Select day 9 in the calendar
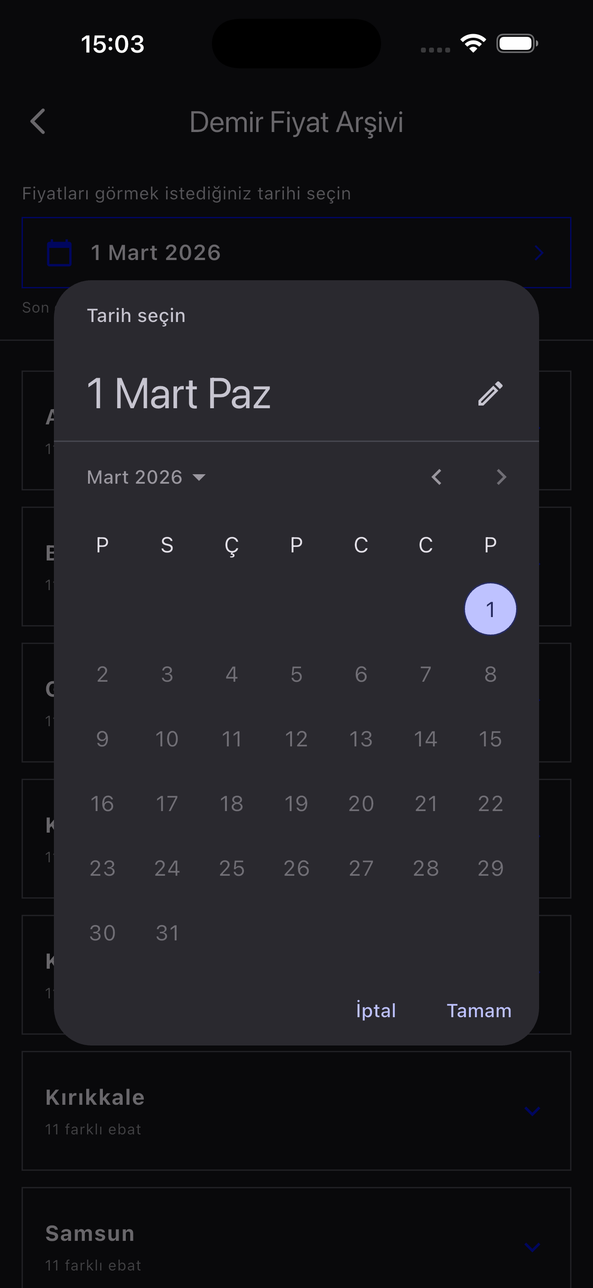593x1288 pixels. [102, 739]
